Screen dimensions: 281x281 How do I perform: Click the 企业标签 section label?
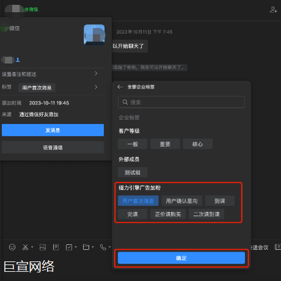click(129, 117)
